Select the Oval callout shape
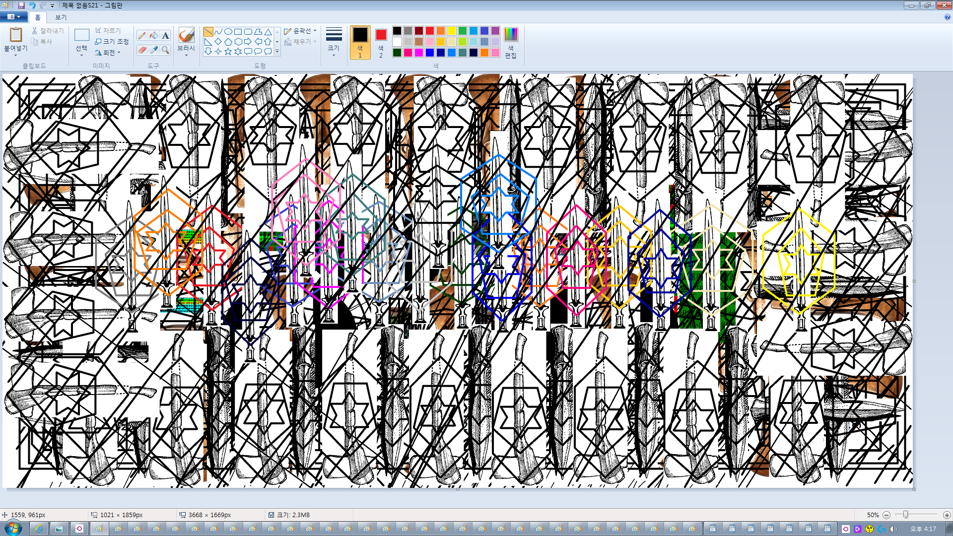The image size is (953, 536). [x=258, y=52]
